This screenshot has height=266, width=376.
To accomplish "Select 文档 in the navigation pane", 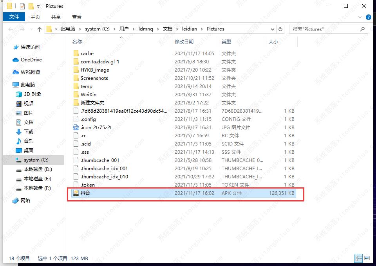I will [29, 122].
